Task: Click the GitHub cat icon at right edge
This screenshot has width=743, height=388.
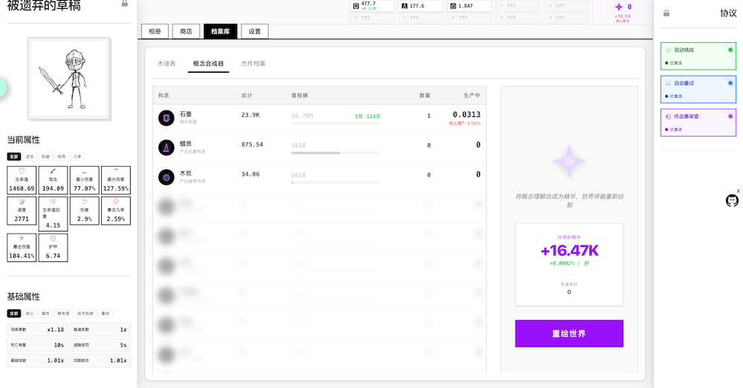Action: tap(732, 200)
